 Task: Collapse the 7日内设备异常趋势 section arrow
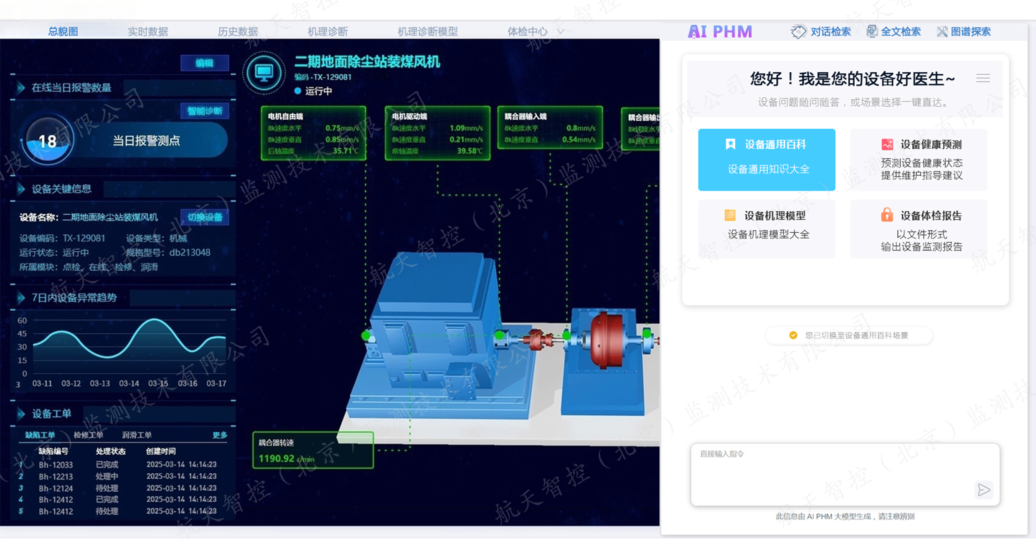pos(21,297)
